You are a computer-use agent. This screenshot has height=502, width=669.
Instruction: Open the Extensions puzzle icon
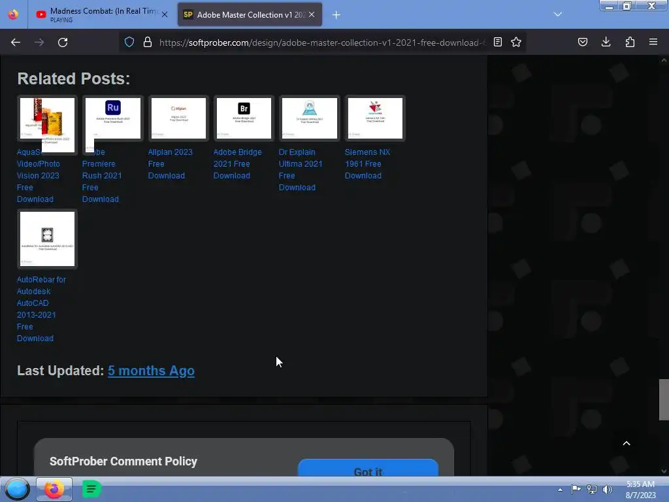[630, 42]
